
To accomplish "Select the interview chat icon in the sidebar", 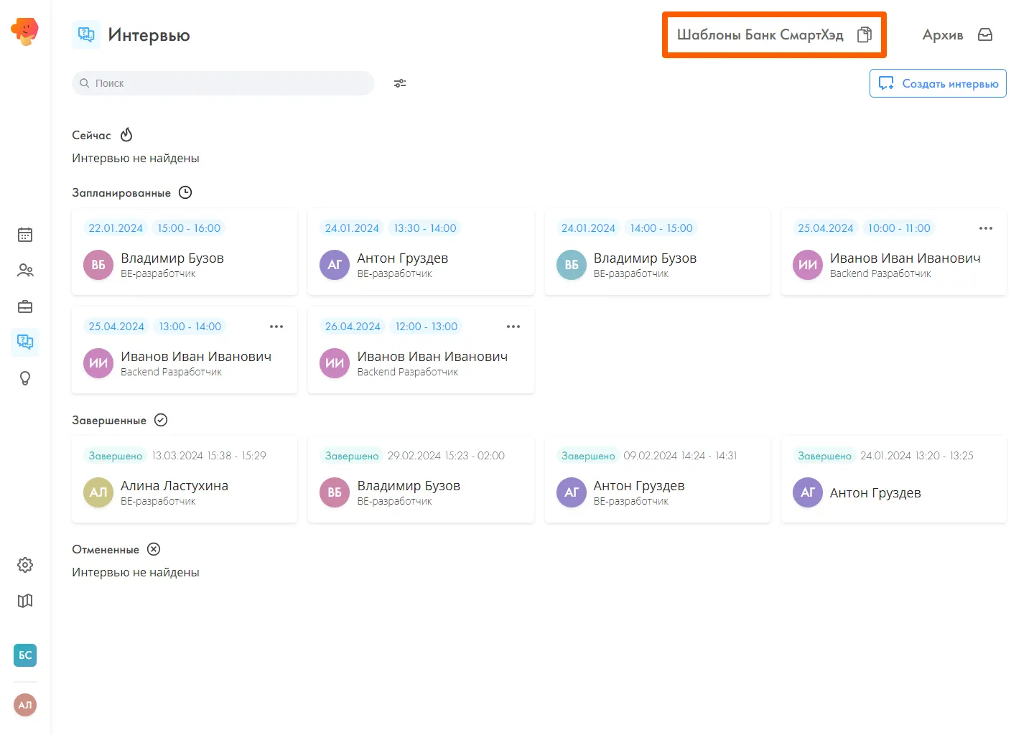I will [x=25, y=342].
